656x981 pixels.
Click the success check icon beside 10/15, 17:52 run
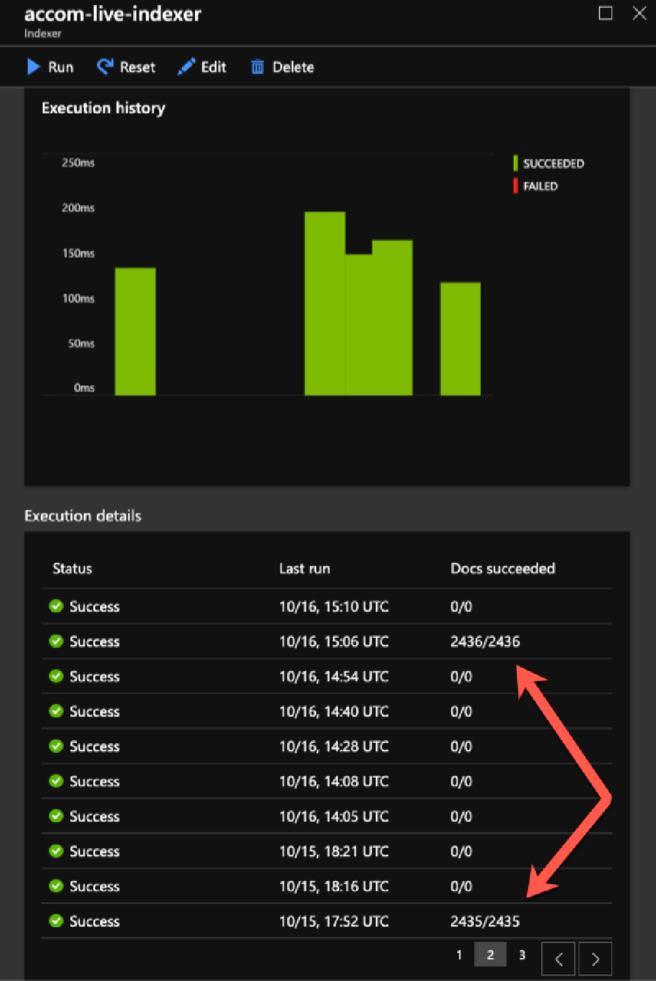click(56, 921)
